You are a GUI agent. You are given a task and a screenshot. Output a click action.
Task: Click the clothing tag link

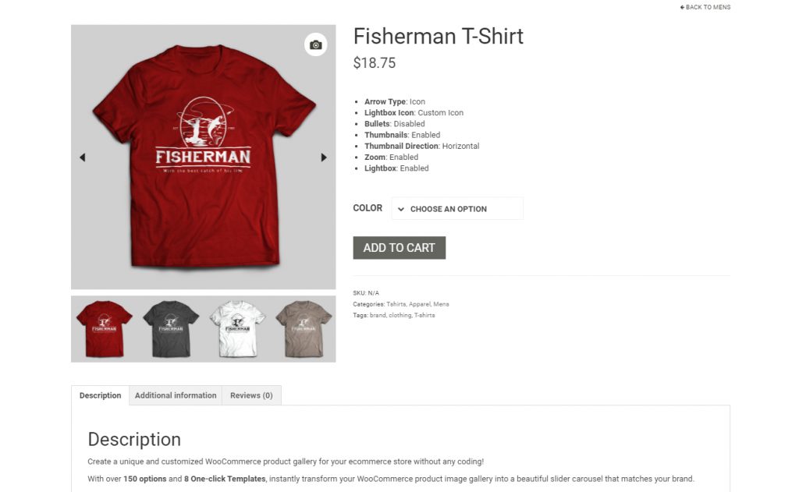399,315
